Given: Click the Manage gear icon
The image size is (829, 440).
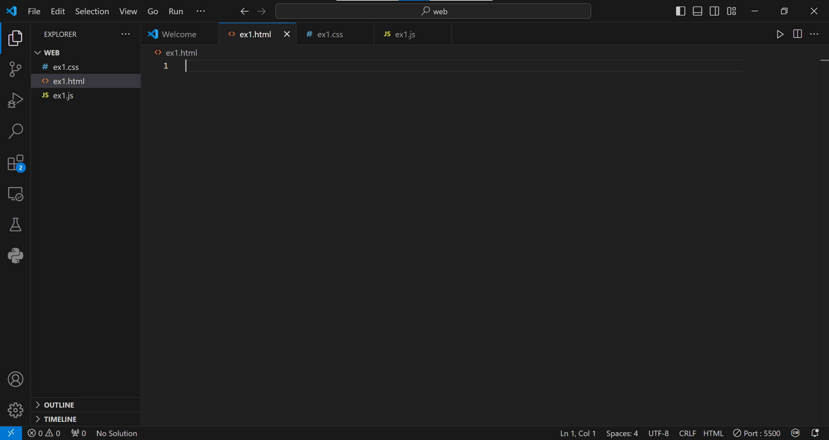Looking at the screenshot, I should click(x=15, y=410).
